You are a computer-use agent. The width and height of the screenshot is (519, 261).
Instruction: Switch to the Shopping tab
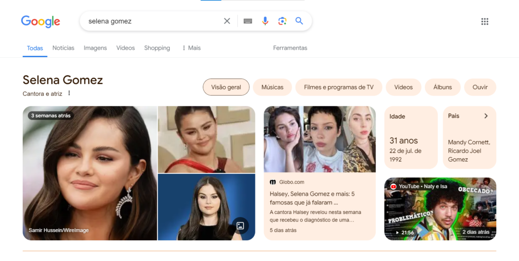pyautogui.click(x=157, y=48)
